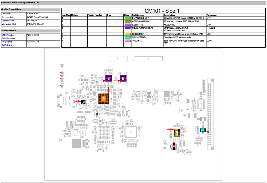Click the CM101 - Side 1 title

tap(162, 11)
